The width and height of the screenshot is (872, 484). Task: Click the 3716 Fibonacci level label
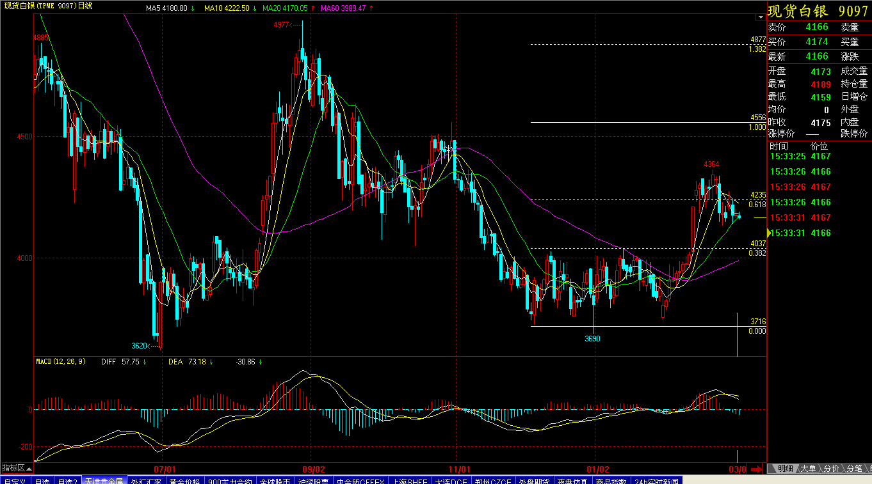pyautogui.click(x=758, y=322)
